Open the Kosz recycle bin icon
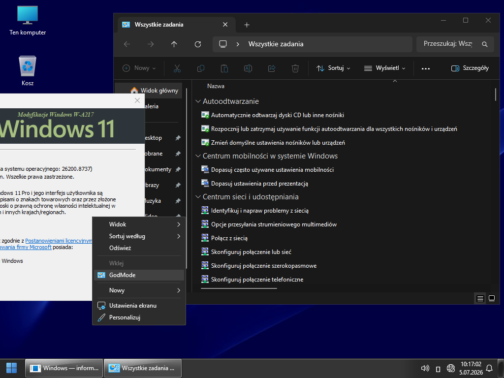 coord(28,71)
